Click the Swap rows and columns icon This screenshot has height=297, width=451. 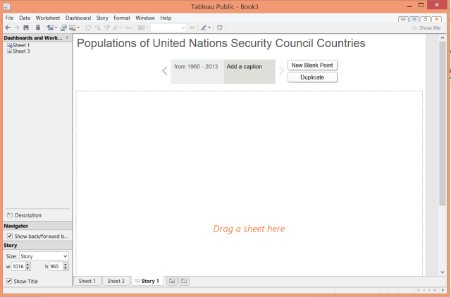coord(88,27)
